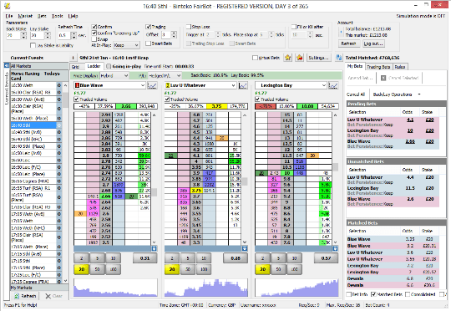Screen dimensions: 451x311
Task: Enable the Stop Loss checkbox
Action: click(189, 27)
